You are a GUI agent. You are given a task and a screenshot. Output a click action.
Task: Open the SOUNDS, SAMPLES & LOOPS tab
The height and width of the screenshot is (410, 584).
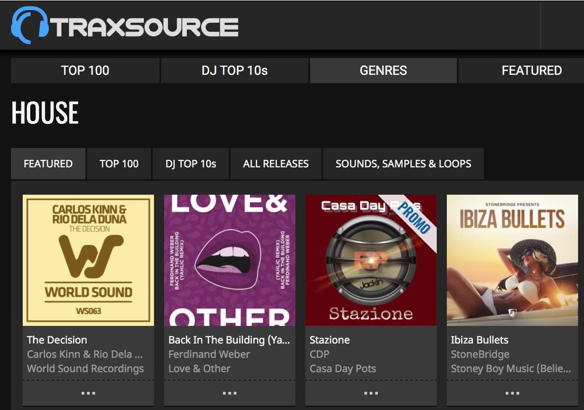[x=403, y=164]
